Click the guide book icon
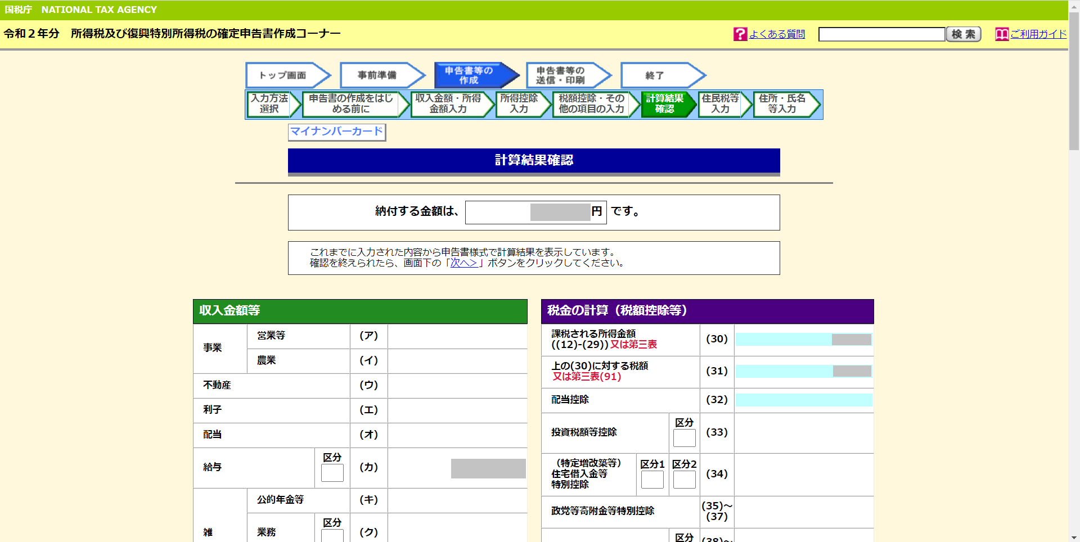The height and width of the screenshot is (542, 1080). (1002, 34)
